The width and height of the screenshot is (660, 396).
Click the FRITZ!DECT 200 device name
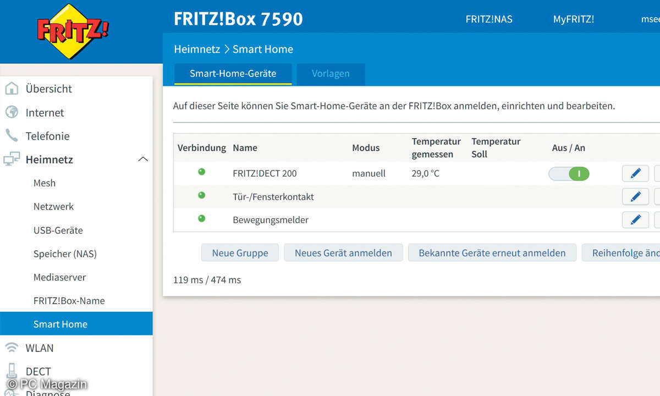(265, 173)
